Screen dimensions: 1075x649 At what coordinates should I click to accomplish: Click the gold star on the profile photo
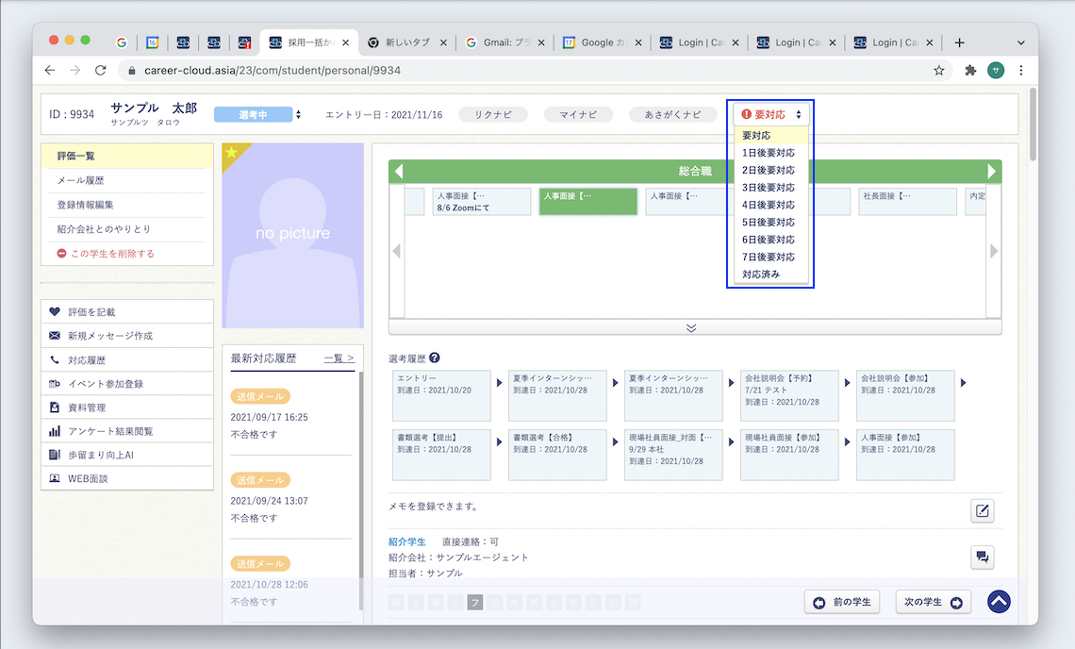tap(232, 153)
